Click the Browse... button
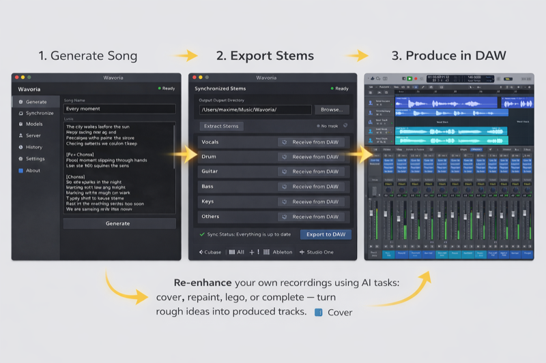This screenshot has width=546, height=363. coord(332,110)
